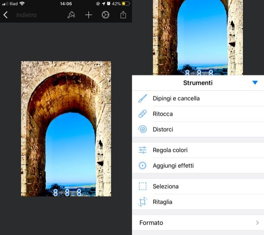The image size is (264, 235).
Task: Expand the Formato row chevron
Action: point(257,223)
